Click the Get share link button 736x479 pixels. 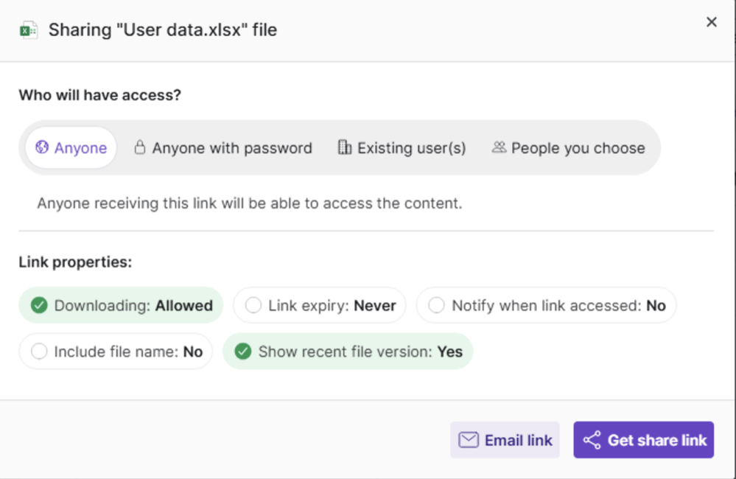tap(643, 440)
